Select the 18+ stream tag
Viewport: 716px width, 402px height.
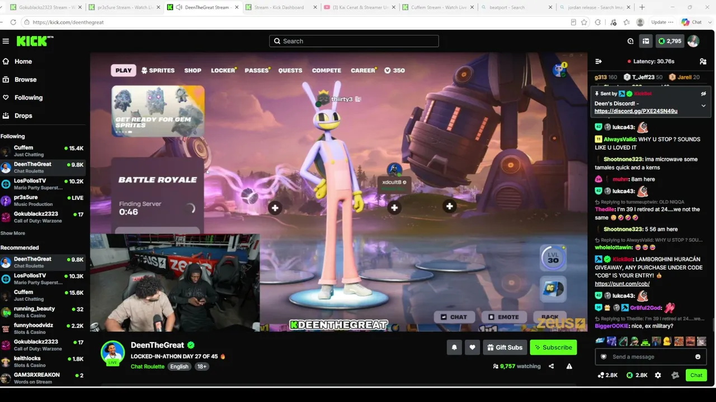[201, 366]
